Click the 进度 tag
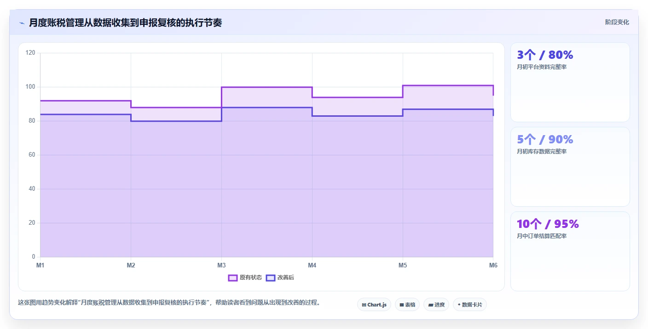648x329 pixels. pos(436,305)
